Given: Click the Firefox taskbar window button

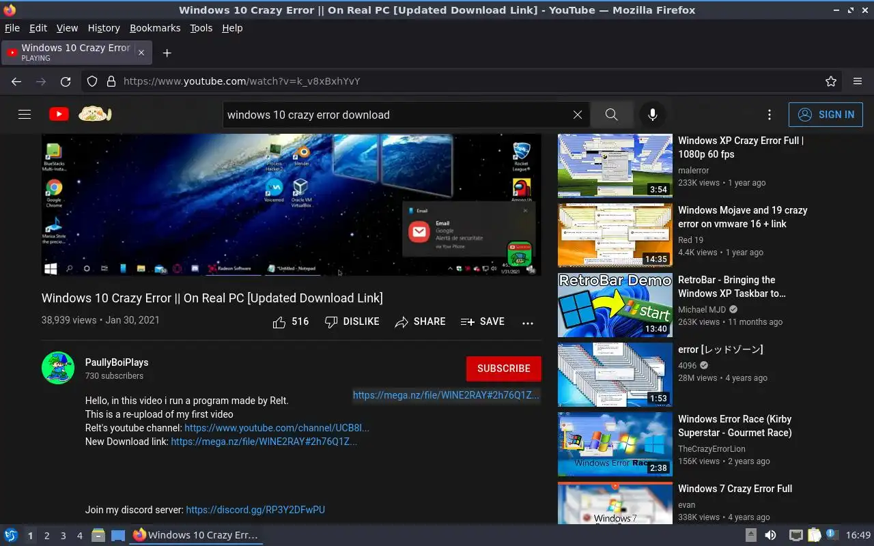Looking at the screenshot, I should coord(196,535).
